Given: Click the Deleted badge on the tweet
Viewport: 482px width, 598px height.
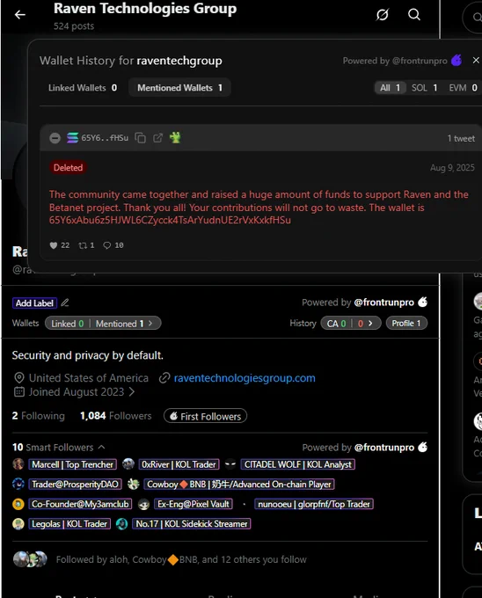Looking at the screenshot, I should pos(68,167).
